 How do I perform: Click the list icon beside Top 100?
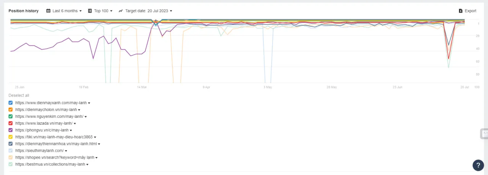click(90, 11)
